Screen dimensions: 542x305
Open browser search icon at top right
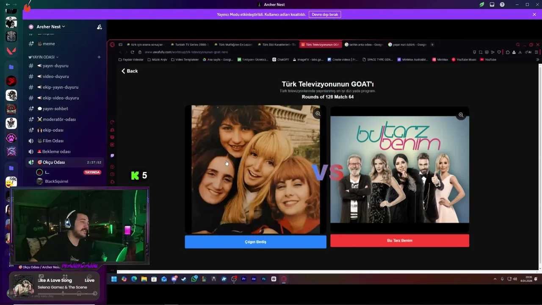[517, 44]
